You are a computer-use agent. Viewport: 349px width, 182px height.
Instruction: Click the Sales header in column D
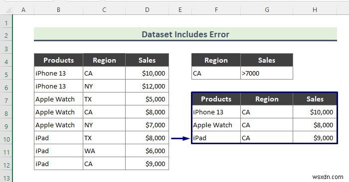click(147, 60)
